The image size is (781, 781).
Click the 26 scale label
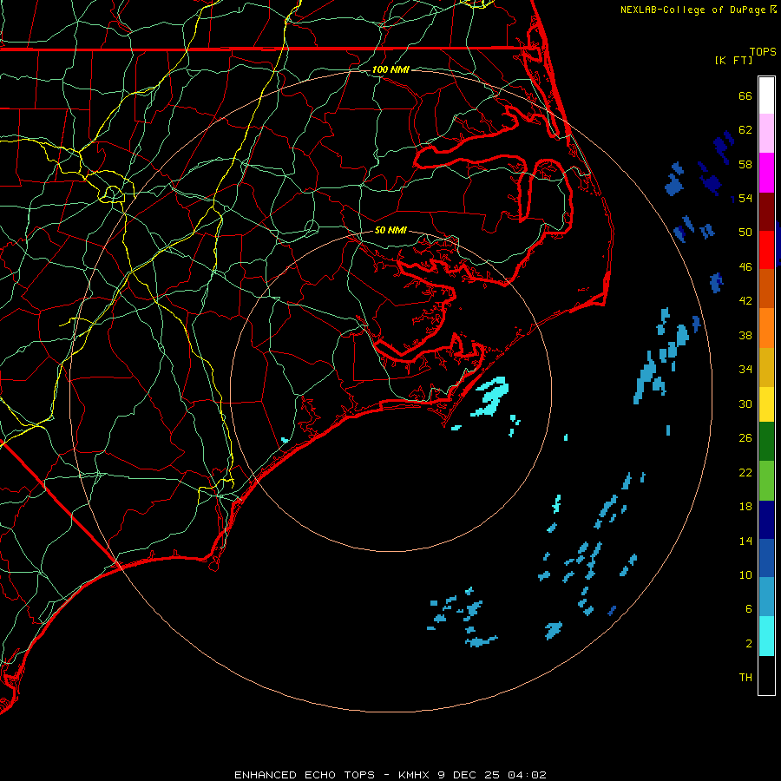(x=745, y=438)
